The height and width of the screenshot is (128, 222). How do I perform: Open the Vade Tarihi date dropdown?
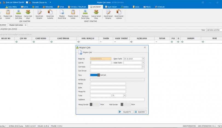point(143,63)
